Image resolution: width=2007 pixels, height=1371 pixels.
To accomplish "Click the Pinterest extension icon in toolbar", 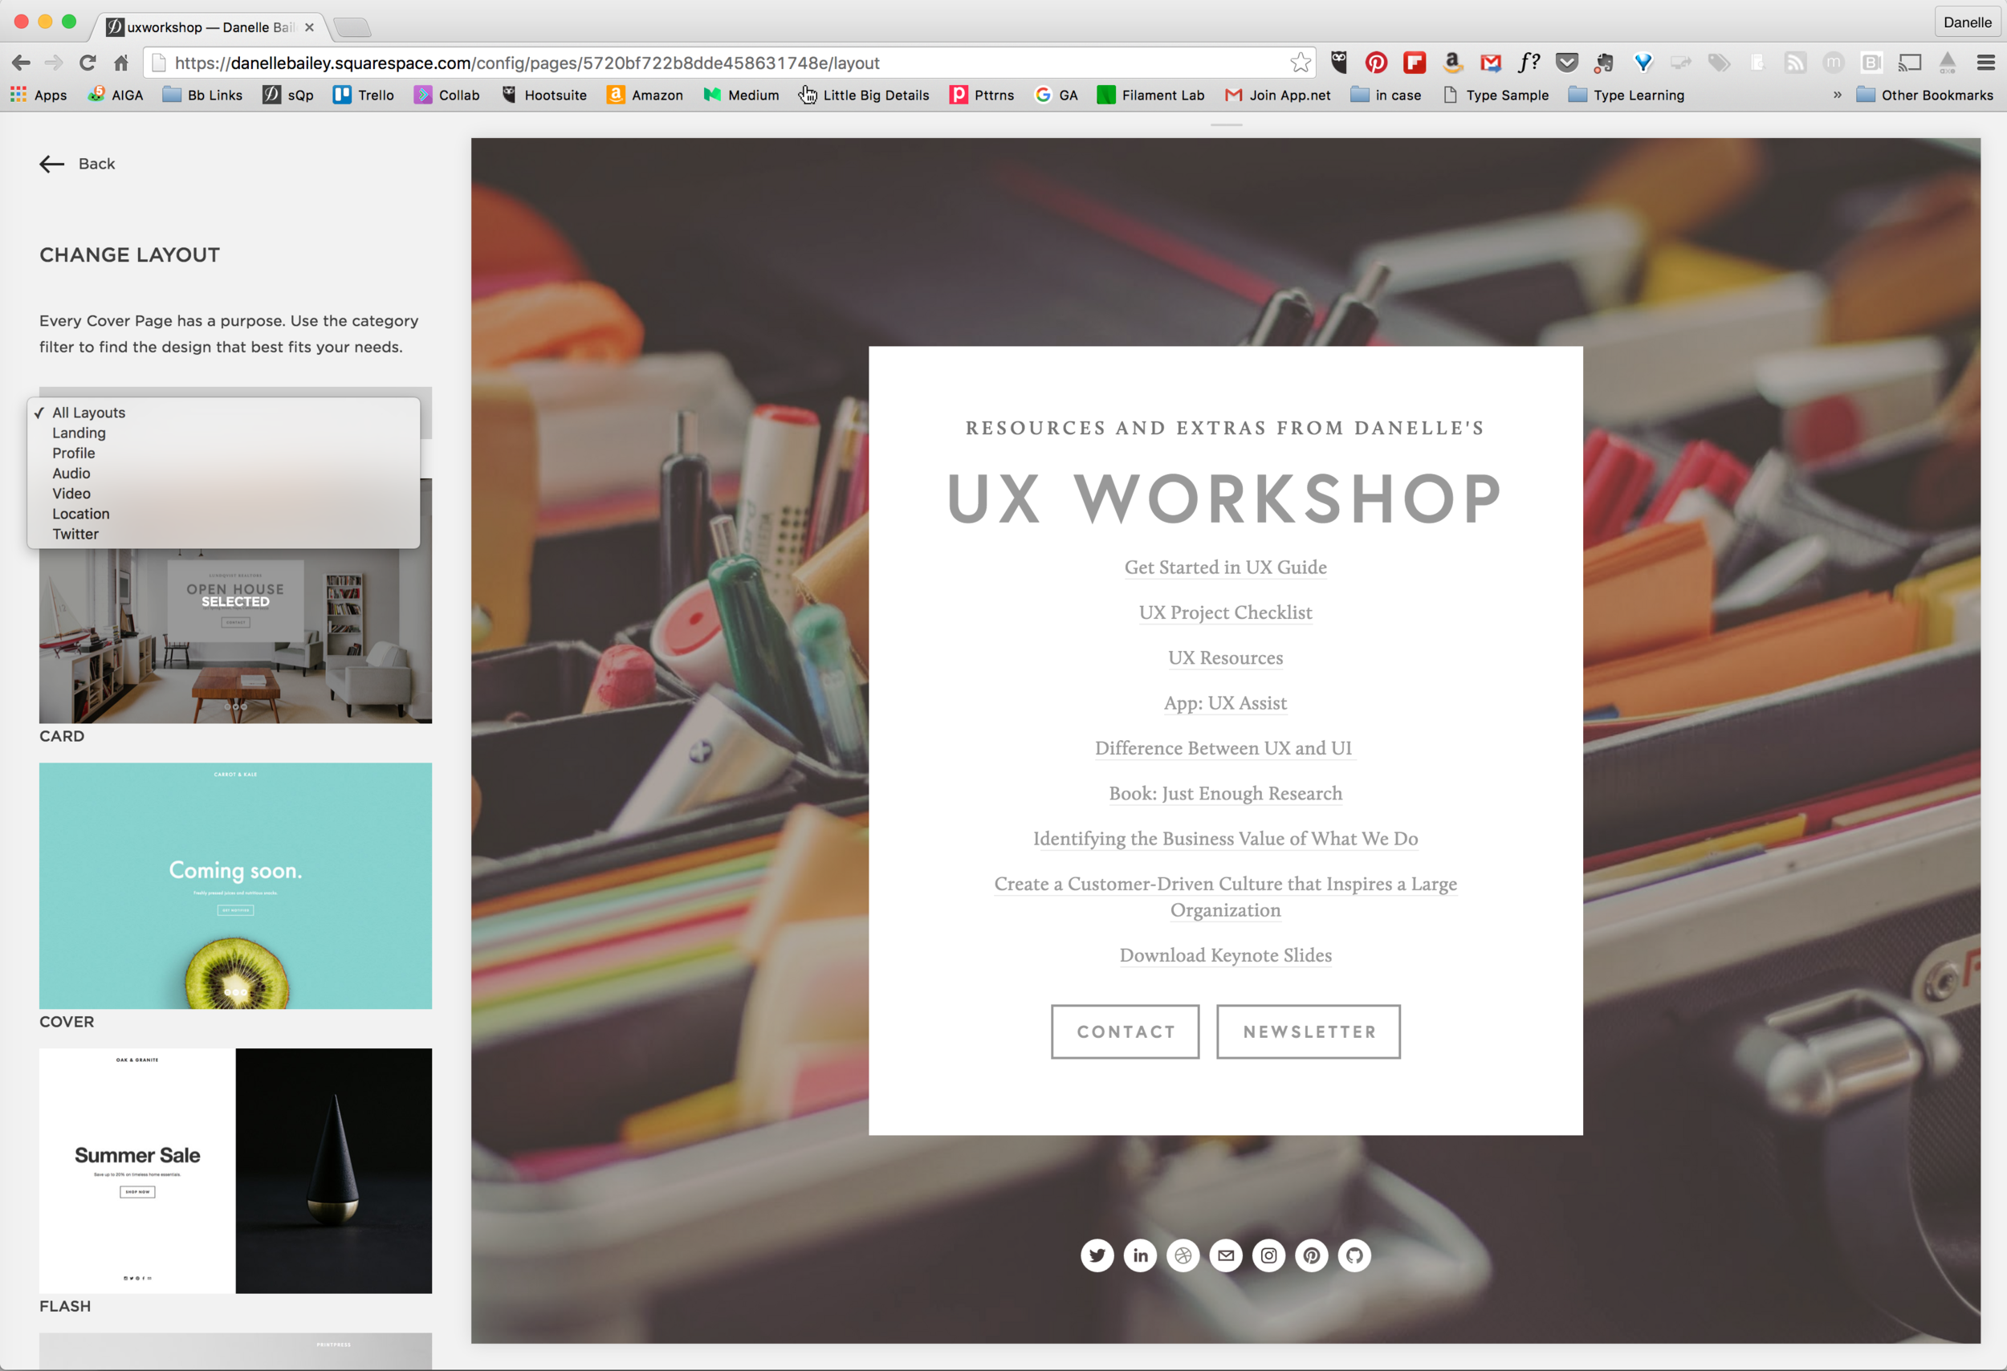I will point(1376,62).
